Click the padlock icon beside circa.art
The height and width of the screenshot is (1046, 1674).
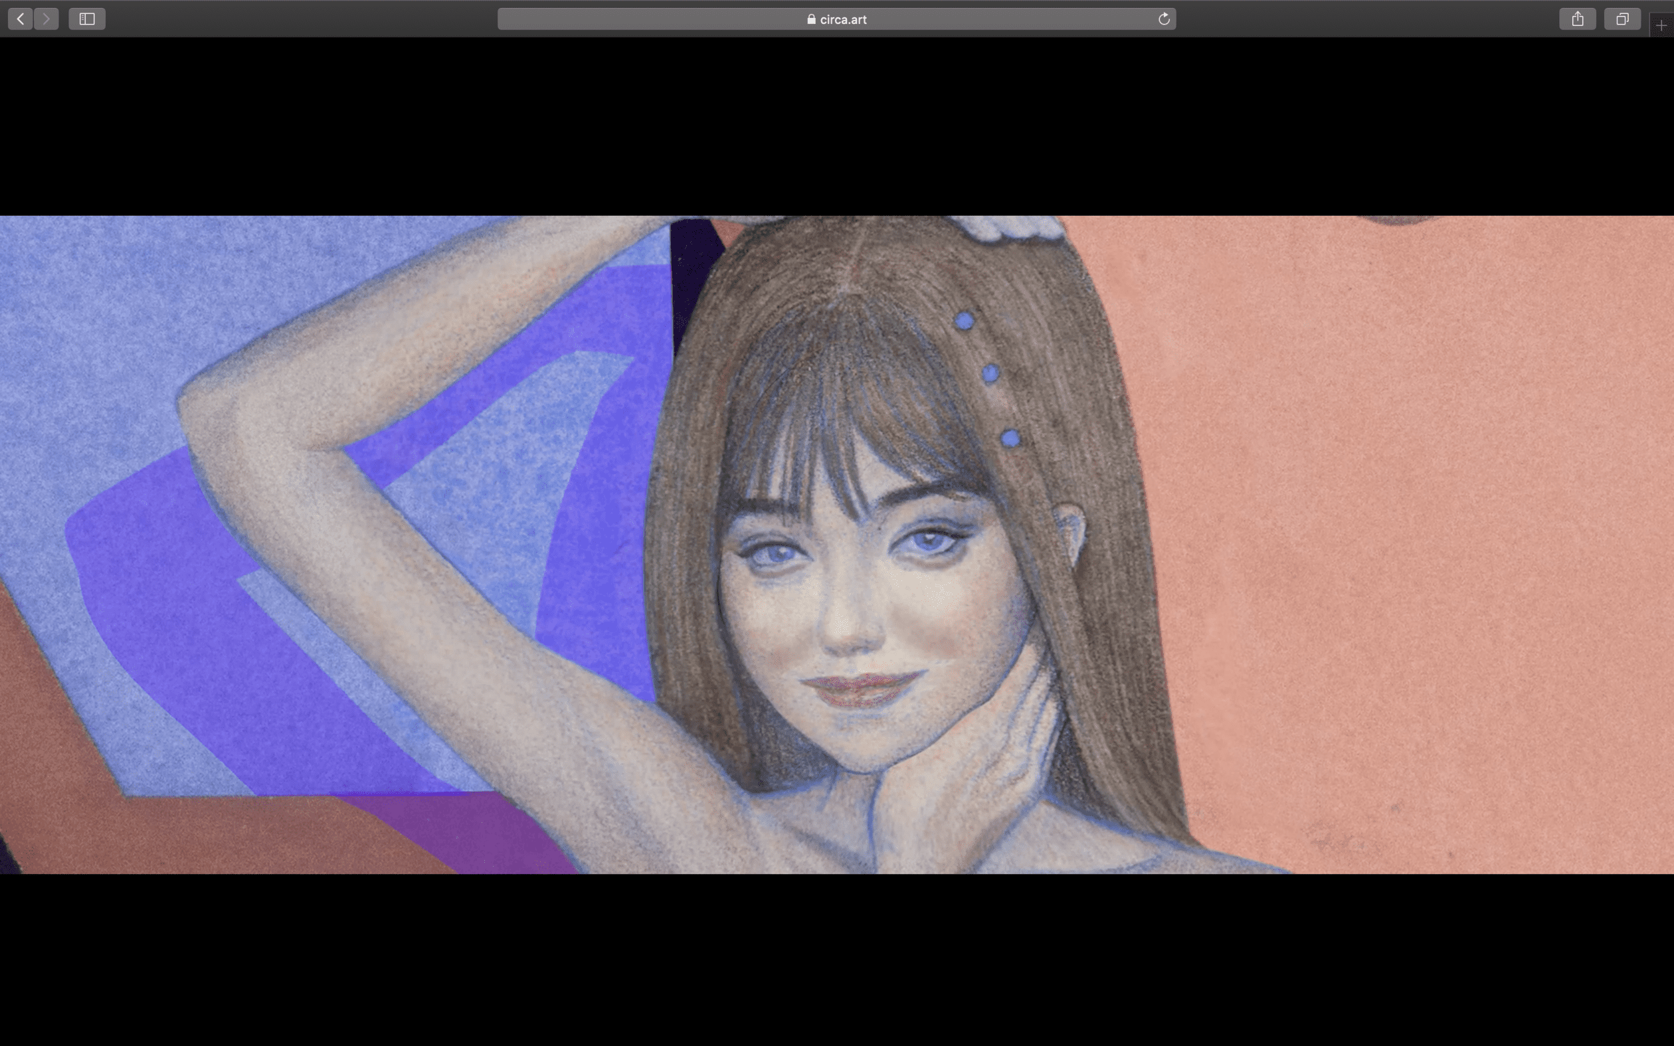811,19
